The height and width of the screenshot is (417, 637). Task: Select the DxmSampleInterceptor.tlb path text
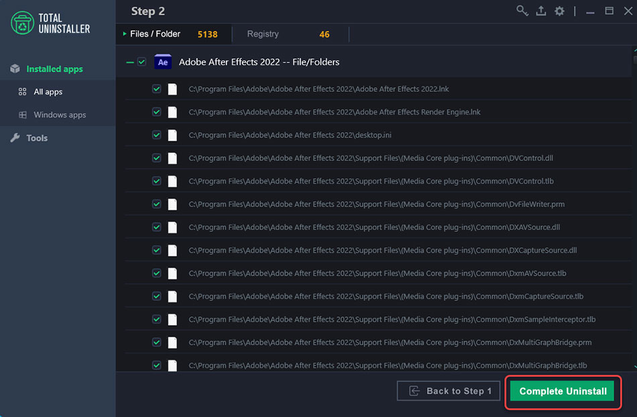pos(392,320)
